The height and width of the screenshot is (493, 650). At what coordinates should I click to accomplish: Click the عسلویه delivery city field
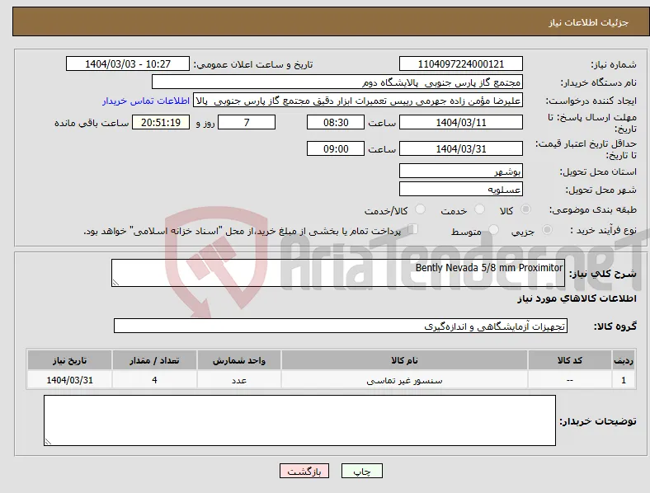click(460, 190)
